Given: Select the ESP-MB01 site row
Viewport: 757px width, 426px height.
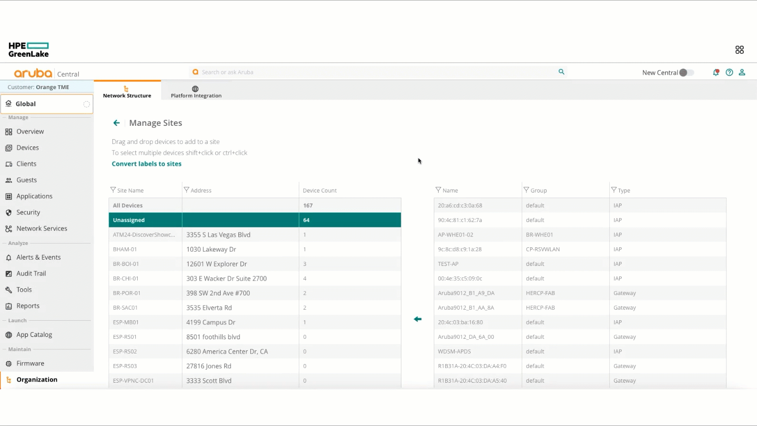Looking at the screenshot, I should (255, 323).
